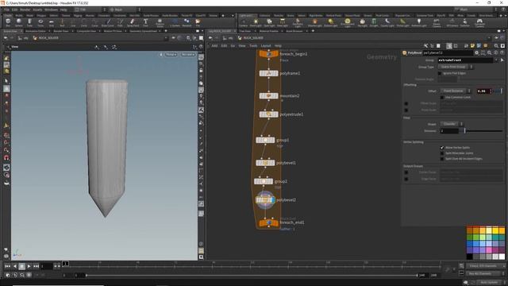508x286 pixels.
Task: Add a Camera from the lights shelf
Action: click(244, 23)
